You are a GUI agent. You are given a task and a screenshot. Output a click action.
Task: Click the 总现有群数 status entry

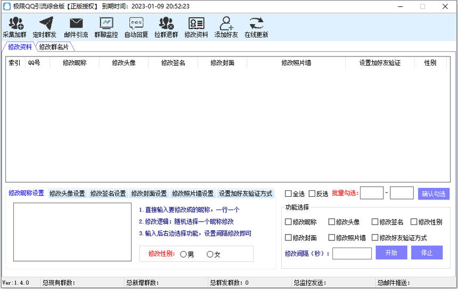59,283
